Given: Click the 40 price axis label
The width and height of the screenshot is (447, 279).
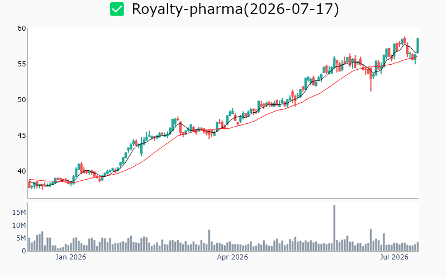Looking at the screenshot, I should (22, 171).
